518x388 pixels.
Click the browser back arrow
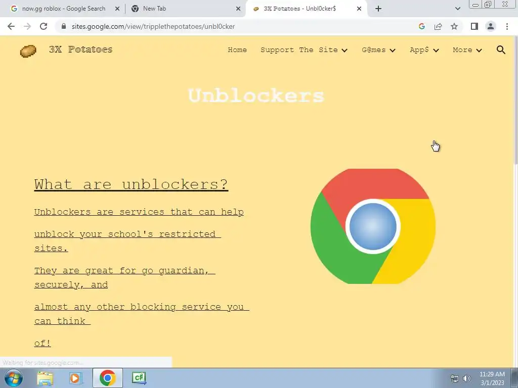click(x=11, y=26)
